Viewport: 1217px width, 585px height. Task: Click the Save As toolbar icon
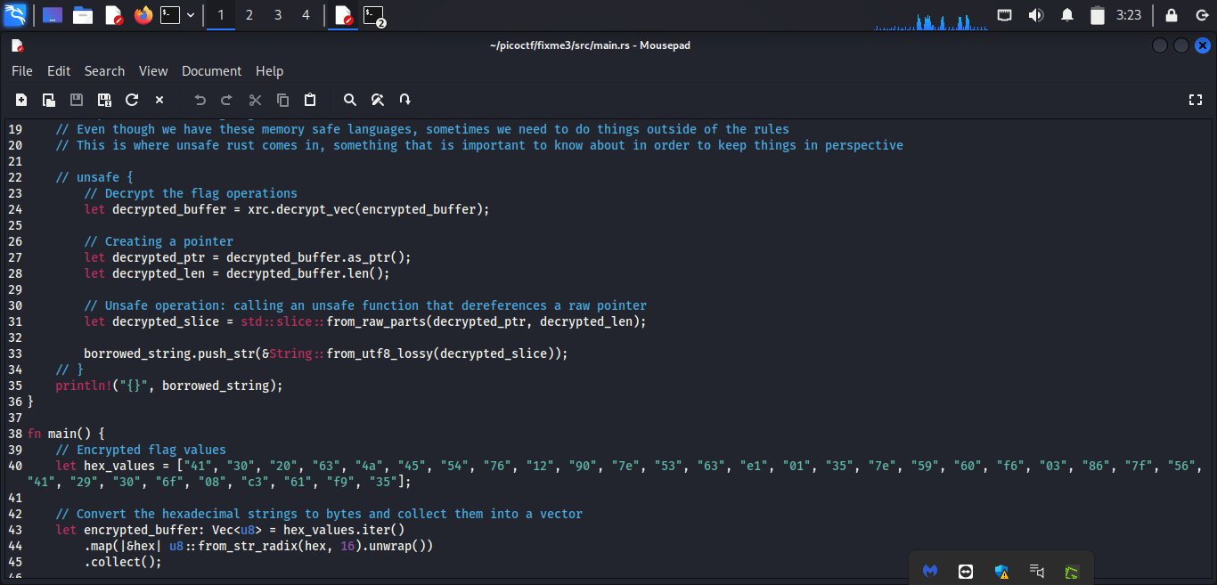pyautogui.click(x=104, y=100)
